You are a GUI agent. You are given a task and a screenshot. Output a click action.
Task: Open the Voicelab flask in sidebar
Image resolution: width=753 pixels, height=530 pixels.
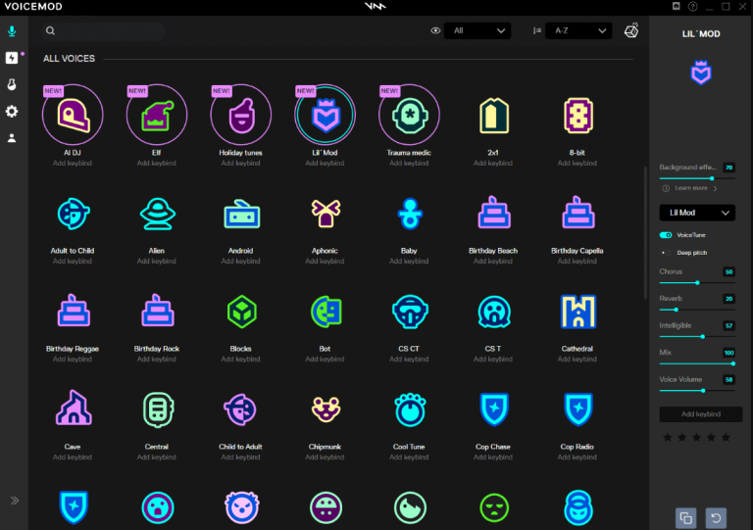coord(12,85)
